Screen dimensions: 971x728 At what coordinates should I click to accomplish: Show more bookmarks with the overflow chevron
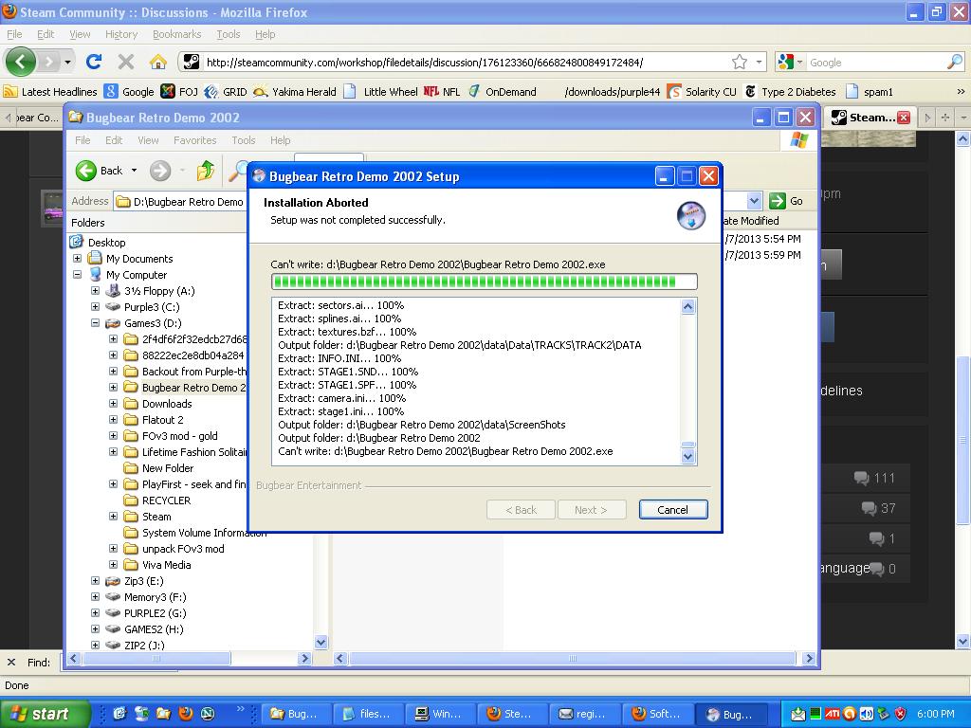pos(961,92)
